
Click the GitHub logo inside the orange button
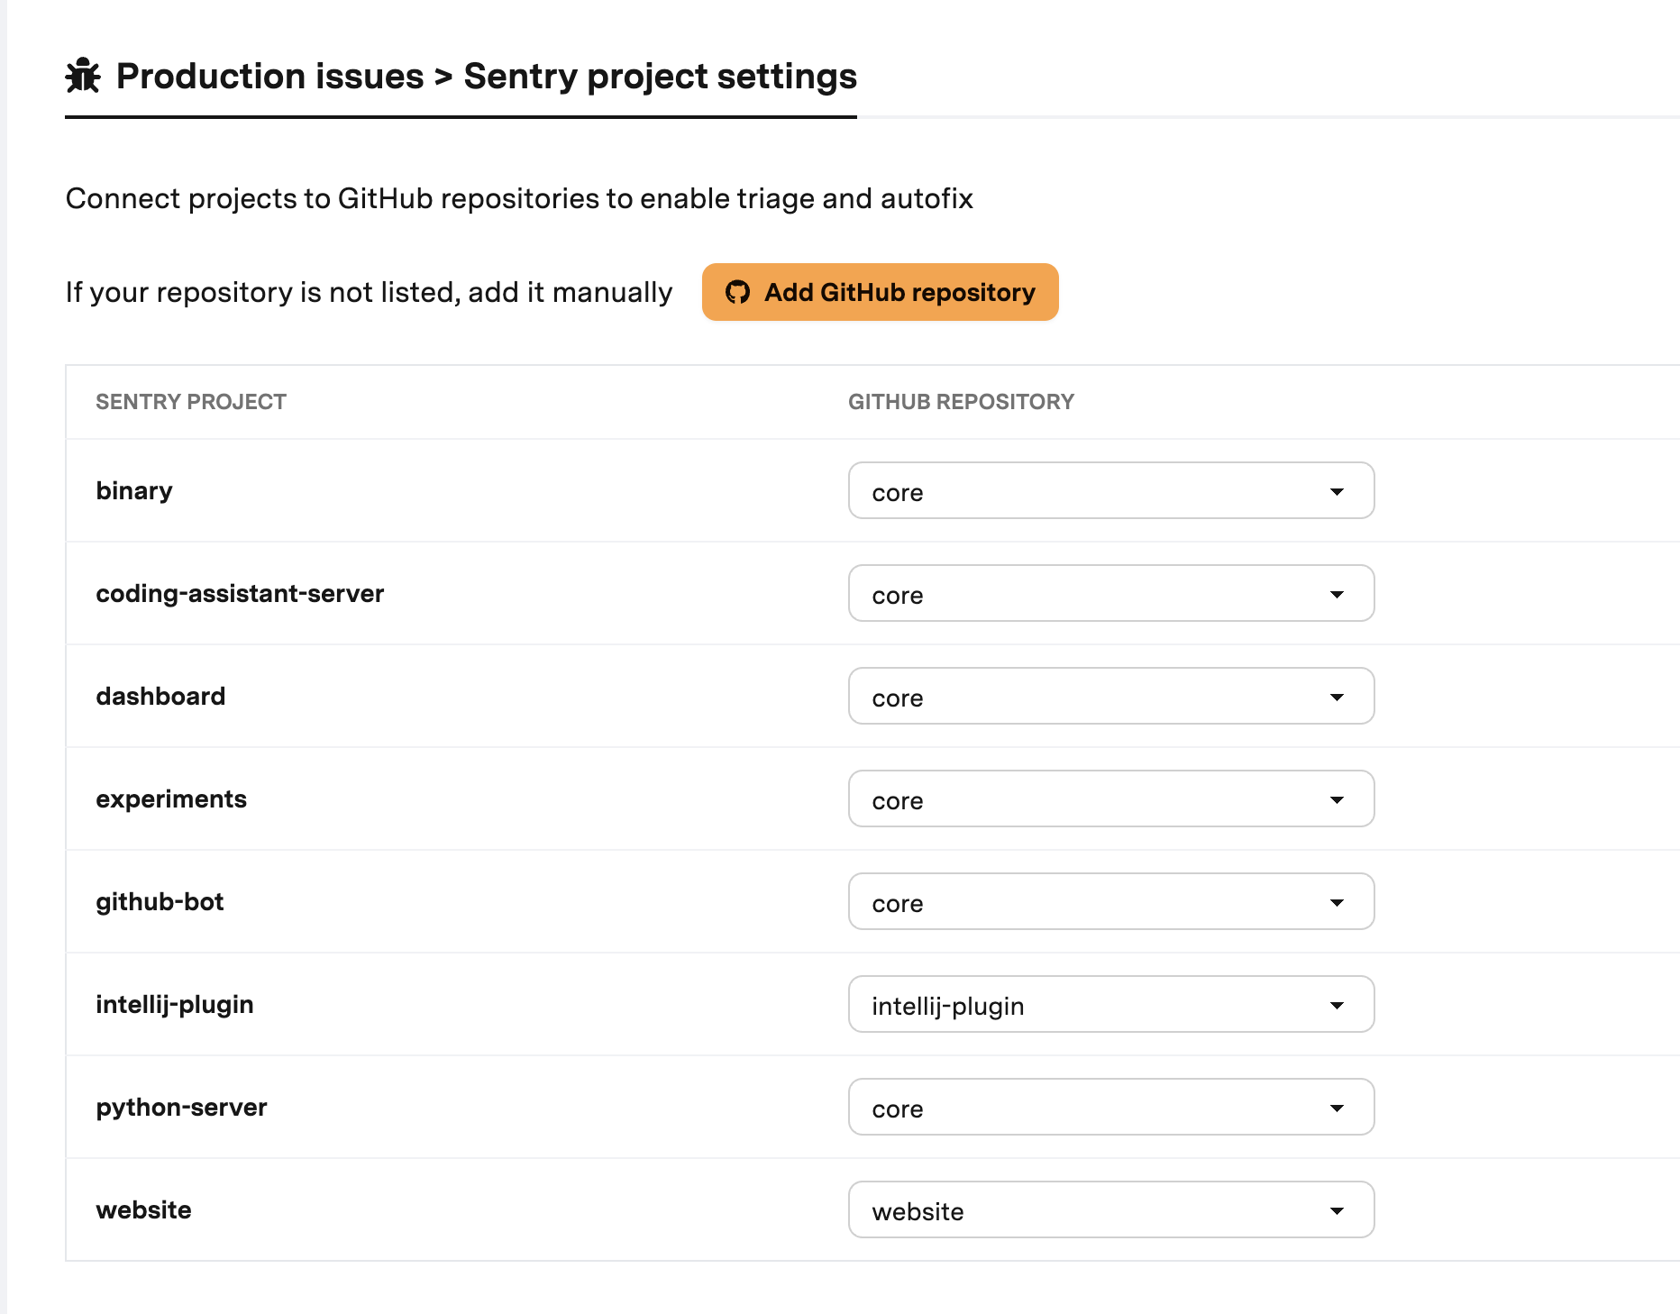(x=737, y=292)
